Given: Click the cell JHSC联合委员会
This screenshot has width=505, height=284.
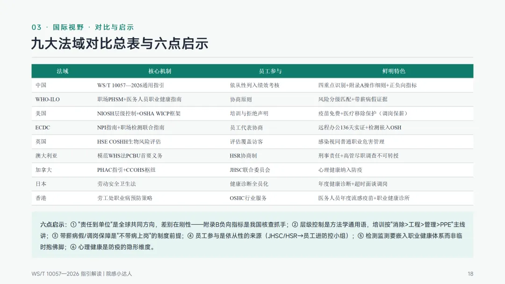Looking at the screenshot, I should pos(250,170).
